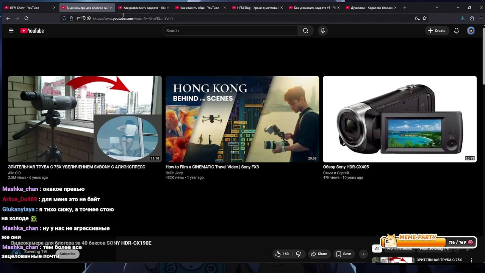Switch to the HFM Show tab
The height and width of the screenshot is (273, 485).
[x=30, y=8]
